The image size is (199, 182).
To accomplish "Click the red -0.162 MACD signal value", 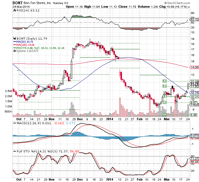I will point(59,123).
